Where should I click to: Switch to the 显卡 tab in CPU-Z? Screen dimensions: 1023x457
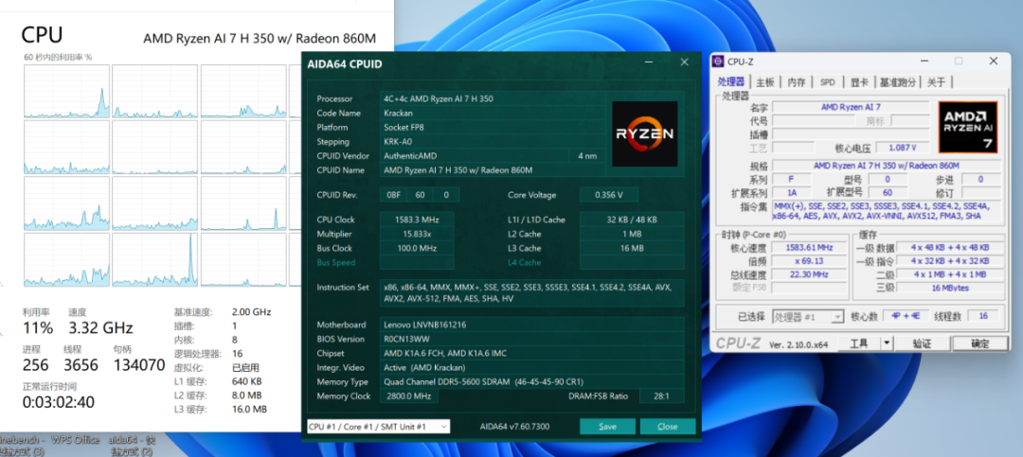click(x=858, y=82)
